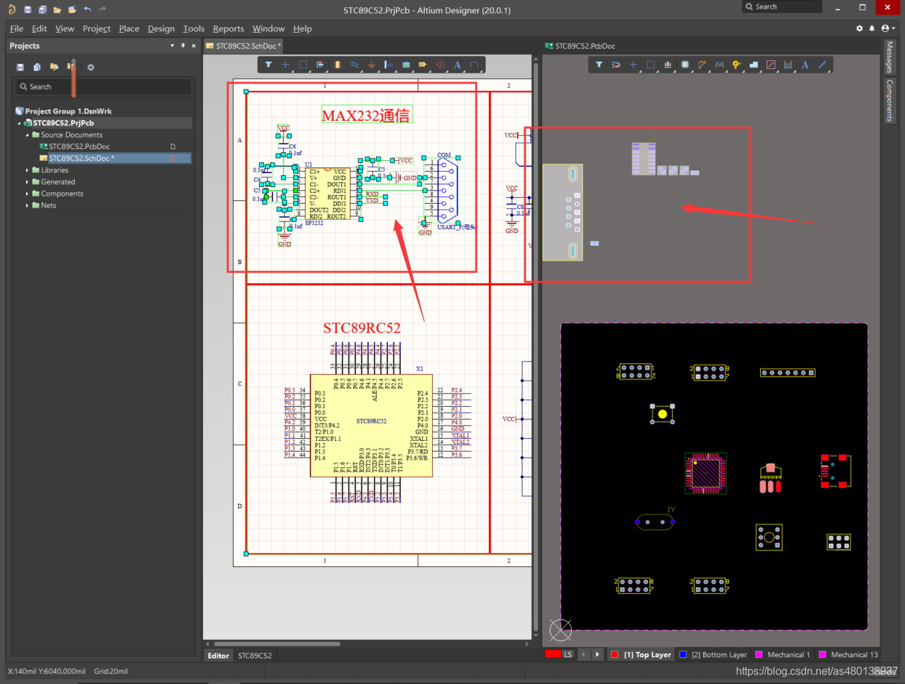905x684 pixels.
Task: Click the Save icon in the title bar
Action: [27, 9]
